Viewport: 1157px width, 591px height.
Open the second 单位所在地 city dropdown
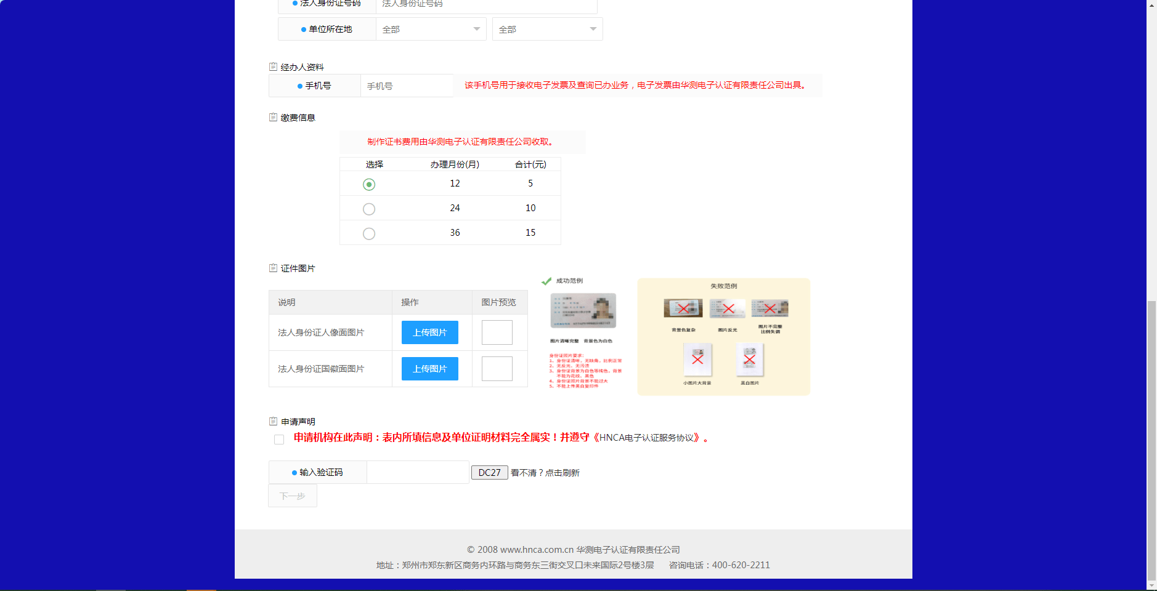(x=547, y=29)
